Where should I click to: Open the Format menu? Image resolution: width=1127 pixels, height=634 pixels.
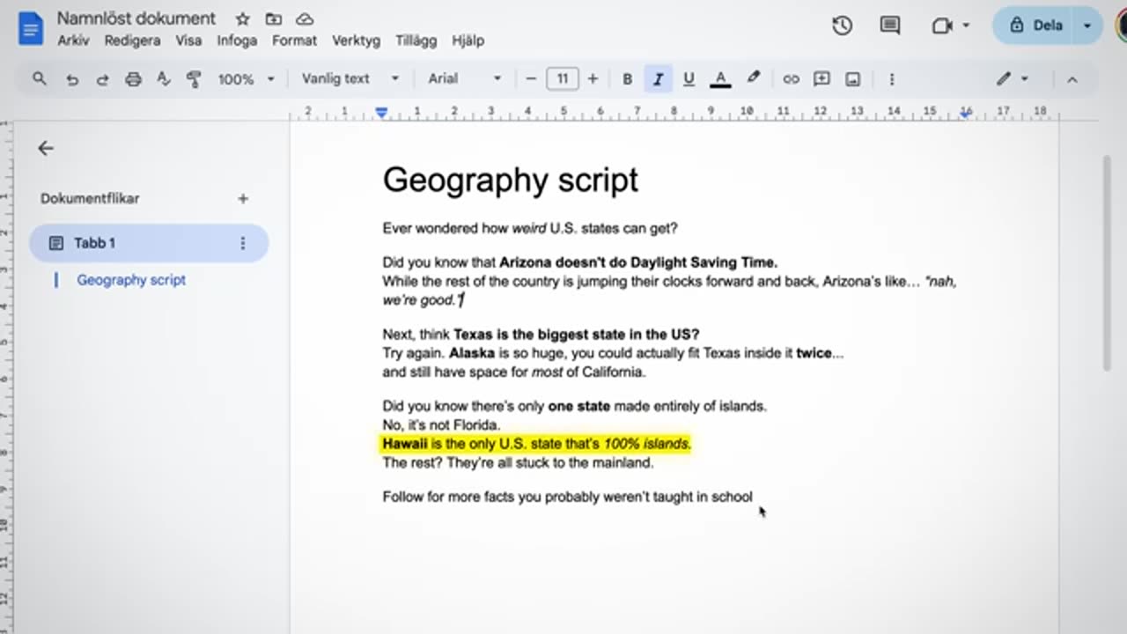[x=294, y=41]
